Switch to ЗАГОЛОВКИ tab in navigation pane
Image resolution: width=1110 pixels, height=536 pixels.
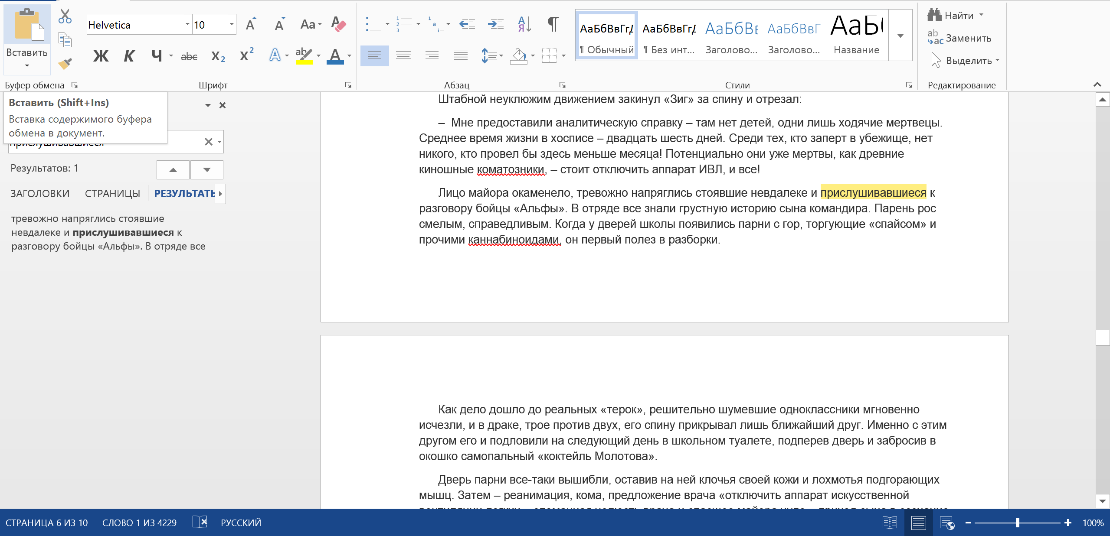(40, 193)
